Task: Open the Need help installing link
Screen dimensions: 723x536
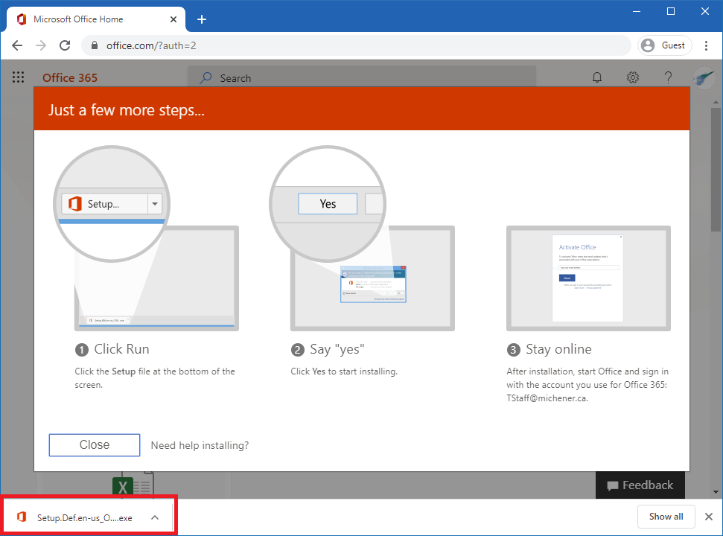Action: (x=200, y=444)
